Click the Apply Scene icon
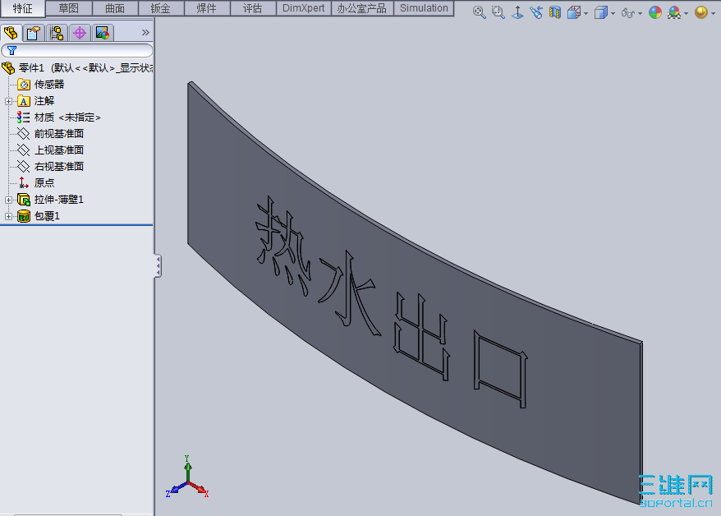 click(674, 12)
